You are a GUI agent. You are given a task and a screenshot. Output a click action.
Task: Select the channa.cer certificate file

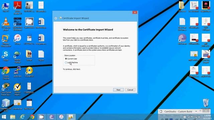click(x=17, y=104)
